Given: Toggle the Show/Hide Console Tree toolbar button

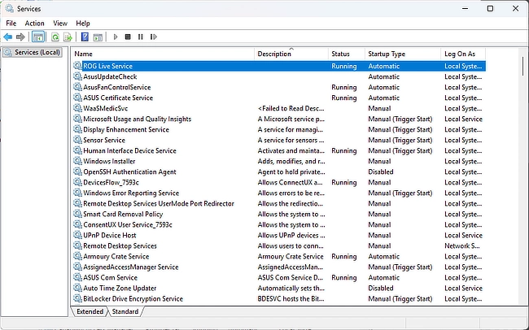Looking at the screenshot, I should tap(38, 37).
